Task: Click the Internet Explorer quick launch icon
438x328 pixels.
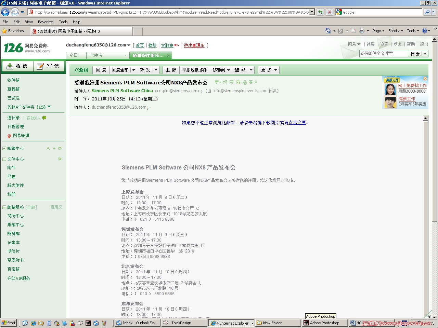Action: (34, 323)
